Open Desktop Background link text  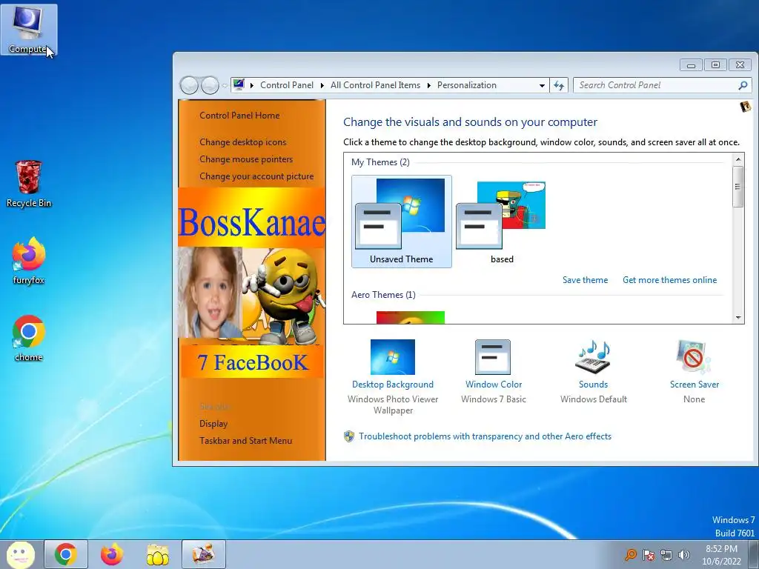393,385
